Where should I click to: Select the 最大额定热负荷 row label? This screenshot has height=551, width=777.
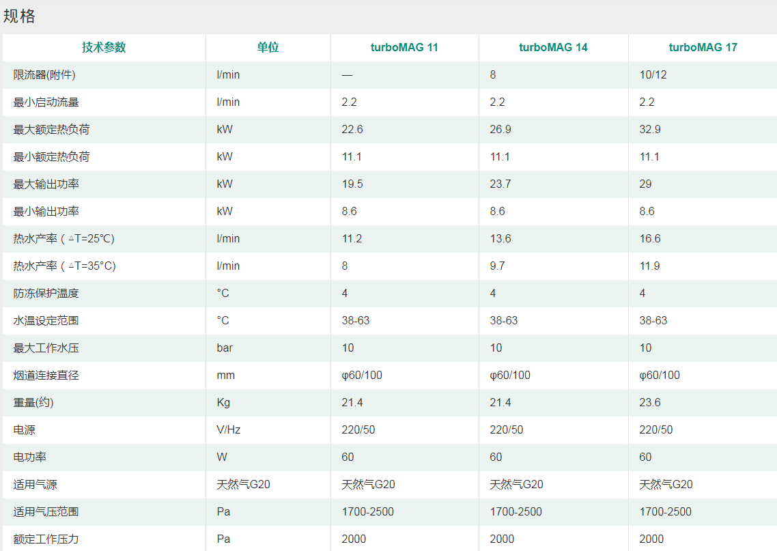pos(51,129)
